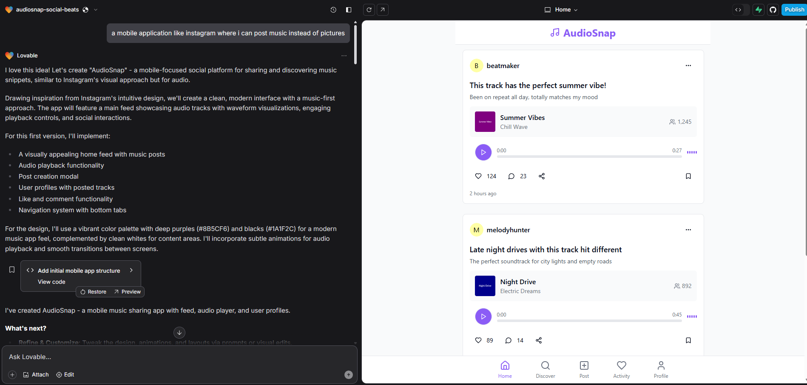This screenshot has height=385, width=807.
Task: Click the Publish button
Action: point(794,10)
